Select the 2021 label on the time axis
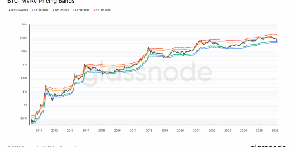Viewport: 294px width, 147px height. pyautogui.click(x=196, y=130)
